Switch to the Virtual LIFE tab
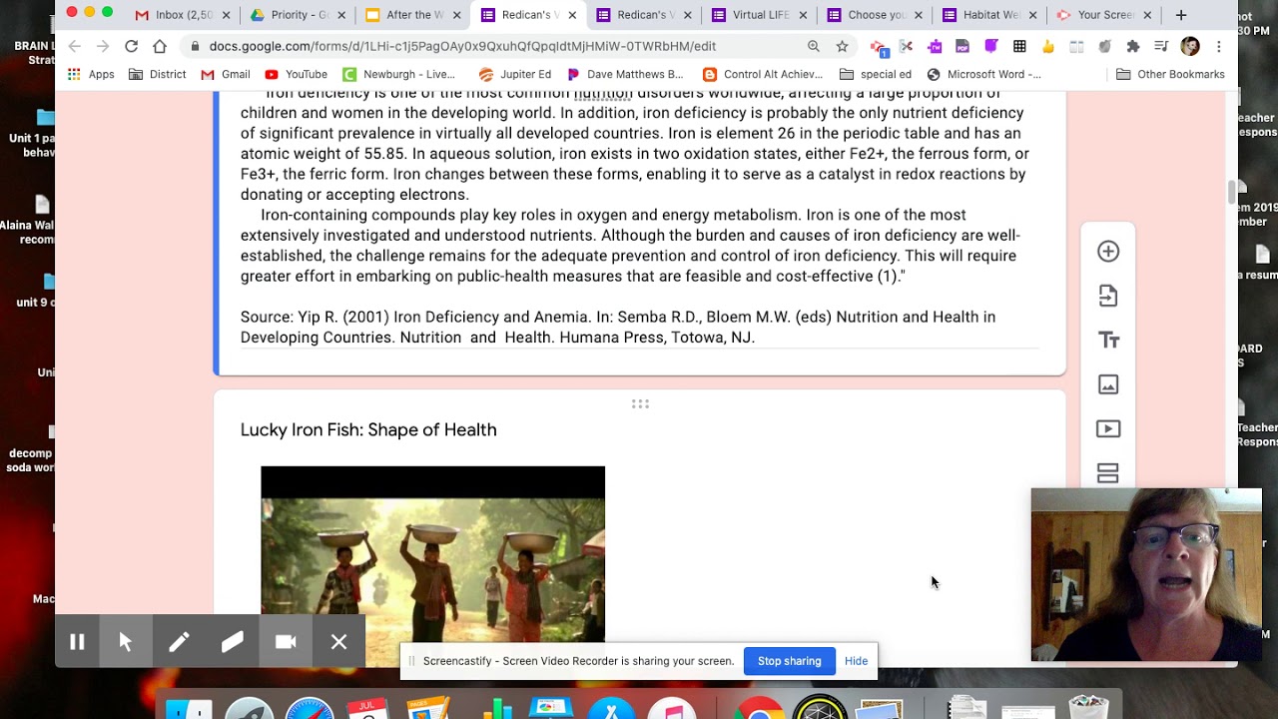The height and width of the screenshot is (719, 1278). click(758, 15)
